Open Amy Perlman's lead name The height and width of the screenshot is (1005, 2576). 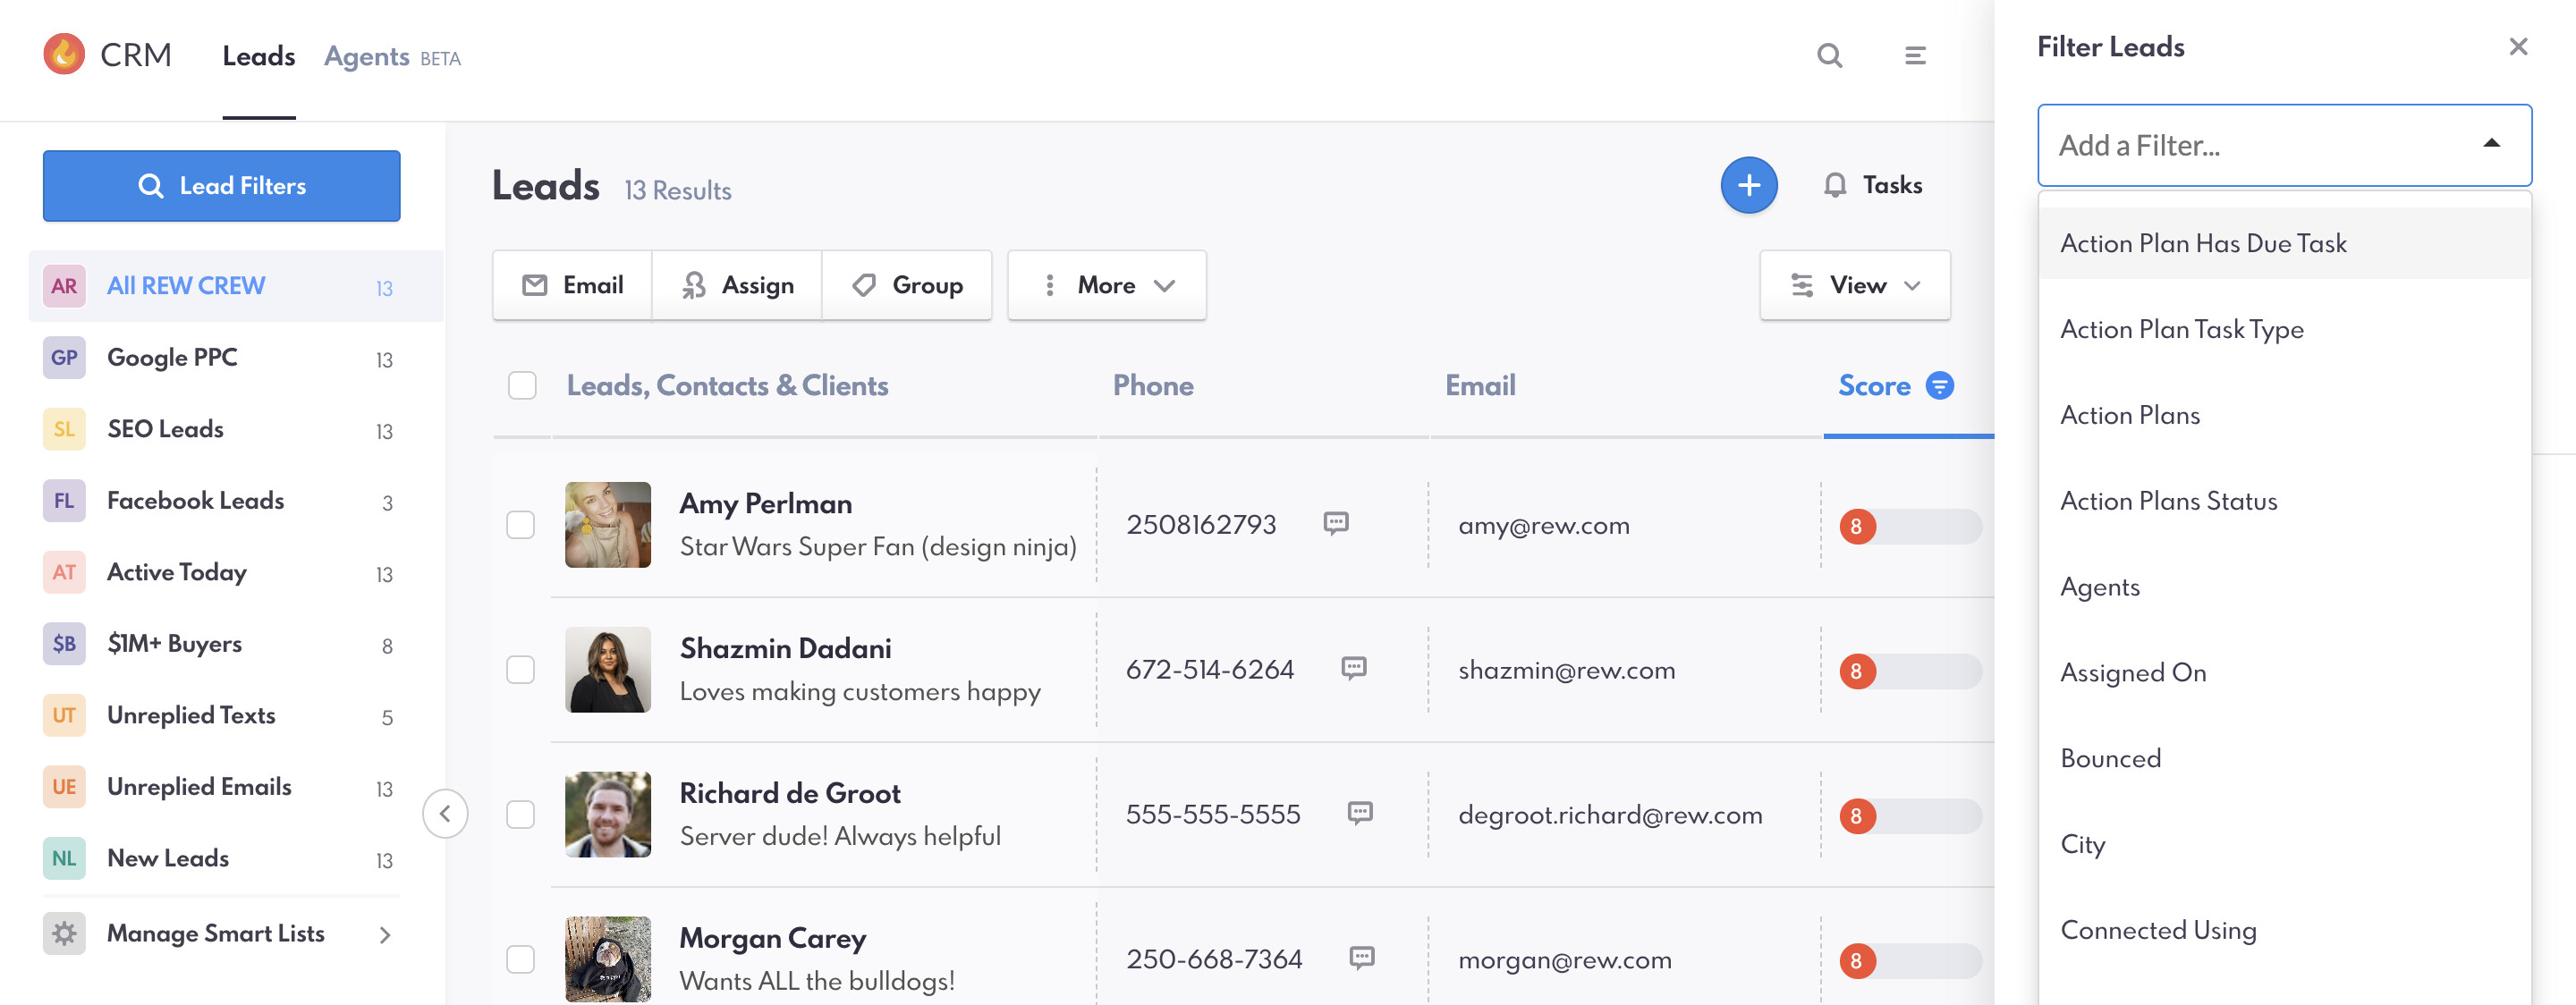765,504
